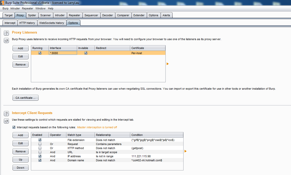The width and height of the screenshot is (291, 175).
Task: Switch to the Intruder tool tab
Action: [x=60, y=15]
